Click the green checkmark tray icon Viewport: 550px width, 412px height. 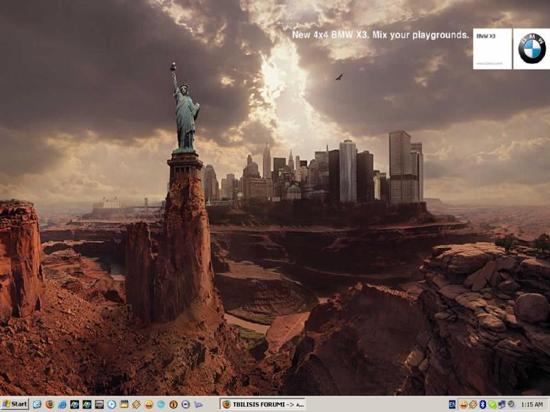click(x=492, y=404)
